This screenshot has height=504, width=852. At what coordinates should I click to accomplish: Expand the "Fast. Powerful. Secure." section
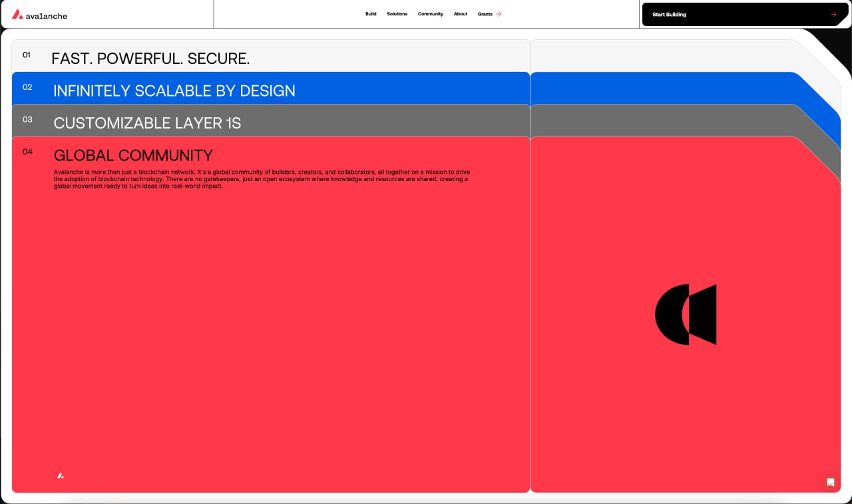coord(150,59)
